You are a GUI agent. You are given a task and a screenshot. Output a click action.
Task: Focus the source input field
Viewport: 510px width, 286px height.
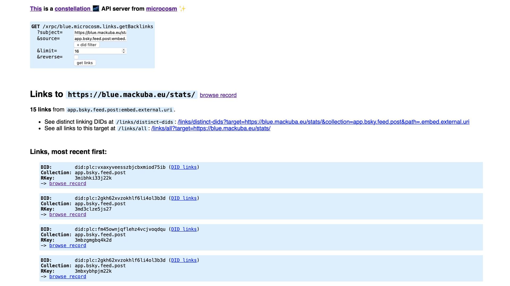pos(100,39)
